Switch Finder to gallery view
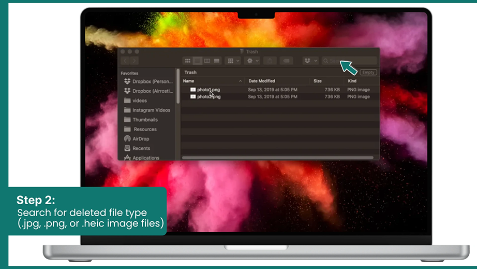The width and height of the screenshot is (477, 269). pos(217,61)
